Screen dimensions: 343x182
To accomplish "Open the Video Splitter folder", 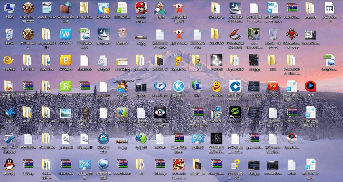I will tap(46, 165).
